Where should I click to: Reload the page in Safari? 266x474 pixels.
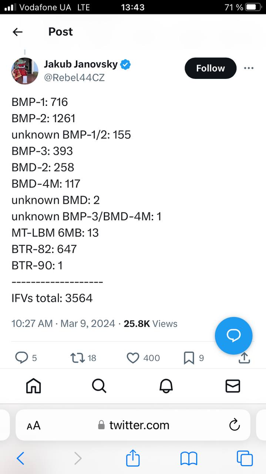point(235,425)
